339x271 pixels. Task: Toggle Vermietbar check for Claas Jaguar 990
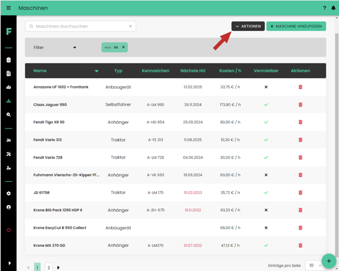(x=266, y=104)
